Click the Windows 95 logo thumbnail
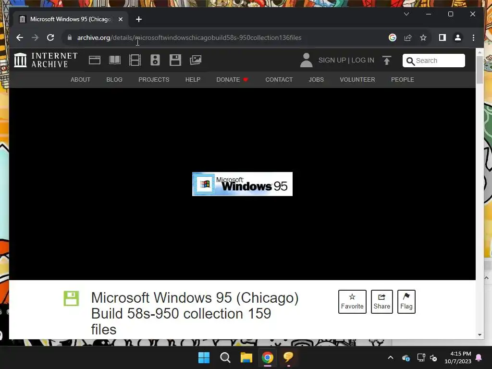 click(242, 184)
